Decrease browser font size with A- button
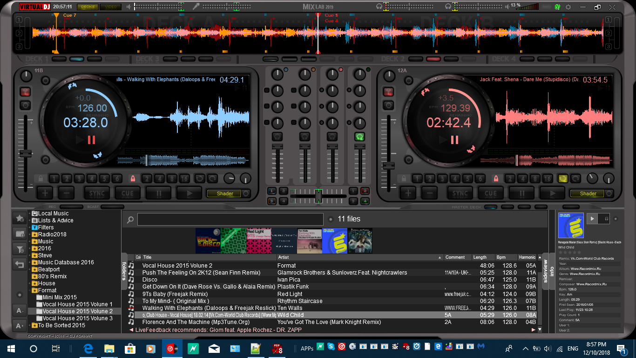 pyautogui.click(x=20, y=311)
